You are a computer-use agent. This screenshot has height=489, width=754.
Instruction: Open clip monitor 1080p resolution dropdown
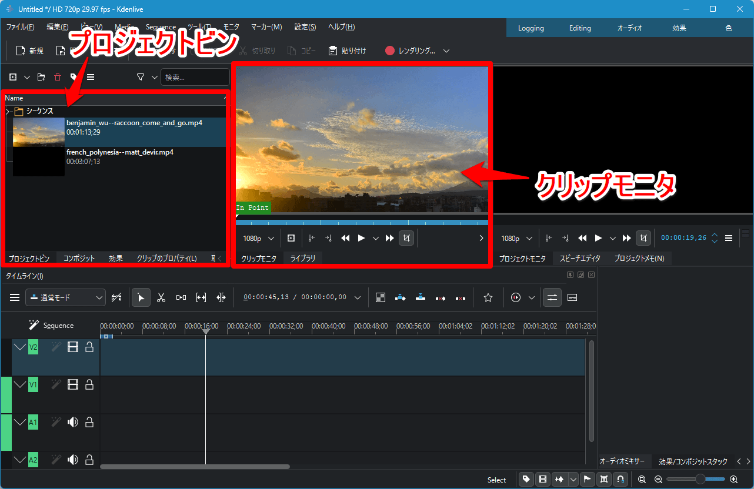click(259, 239)
